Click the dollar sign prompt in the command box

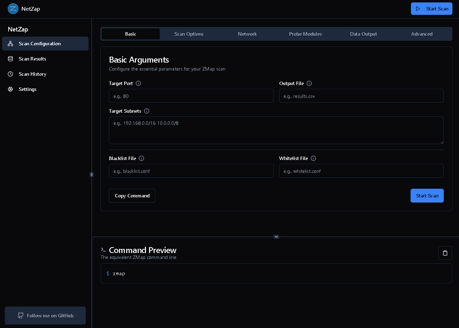tap(108, 273)
